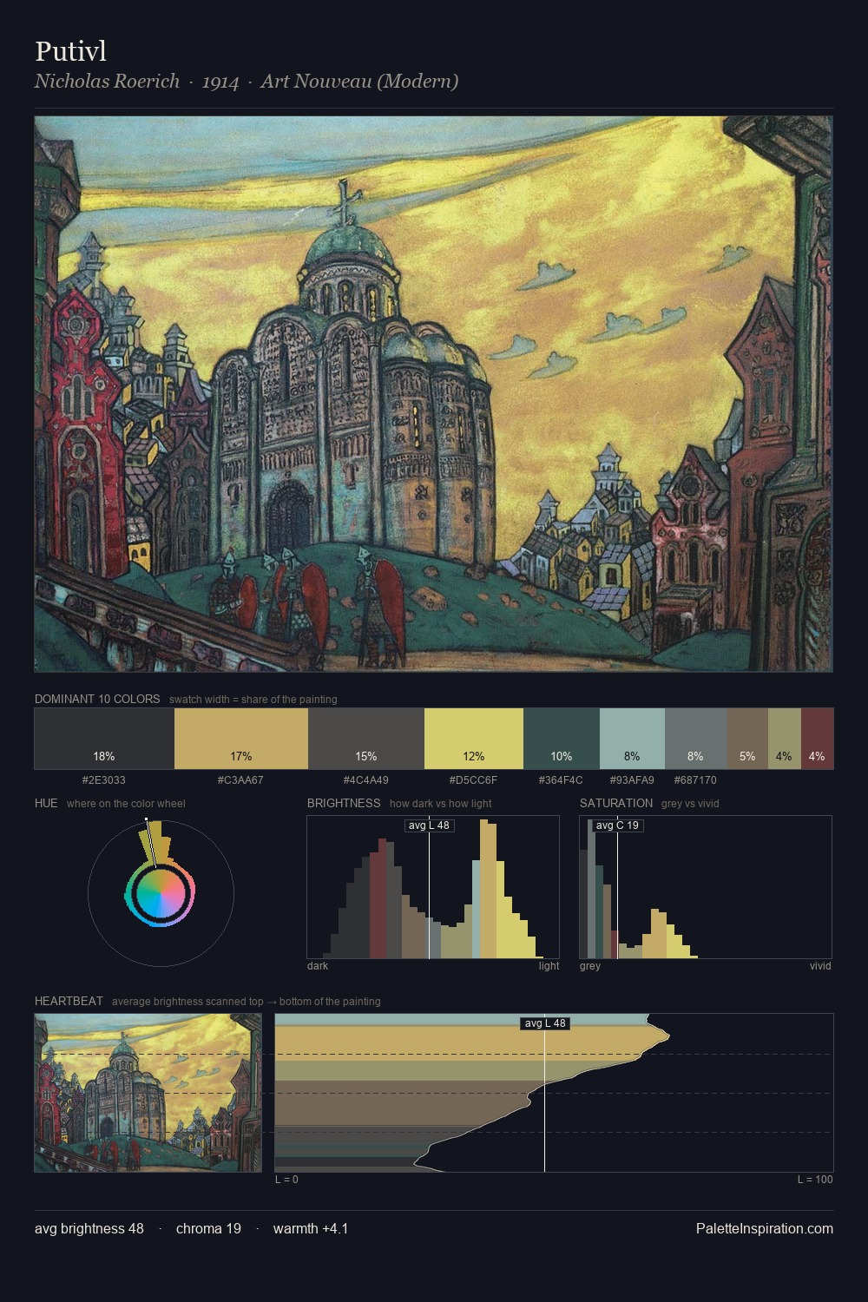The image size is (868, 1302).
Task: Click the hex label #2E3033
Action: [x=104, y=780]
